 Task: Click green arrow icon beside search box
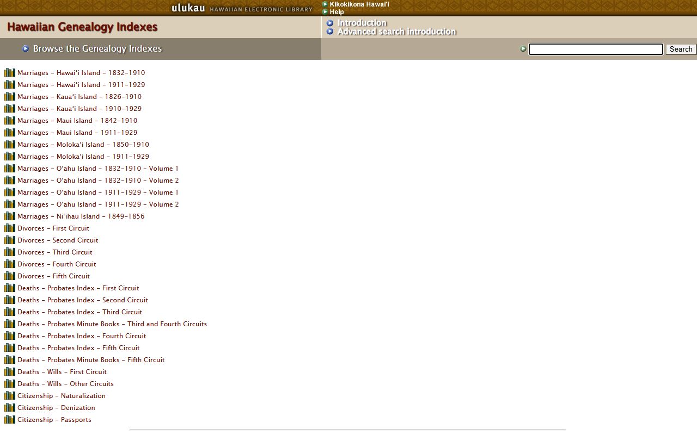click(x=523, y=49)
